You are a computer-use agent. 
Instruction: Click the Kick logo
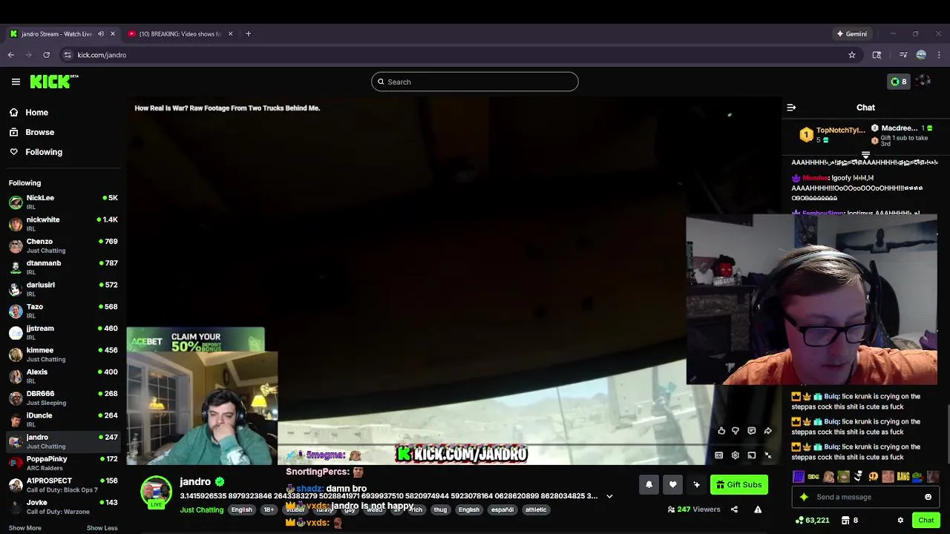[x=53, y=82]
